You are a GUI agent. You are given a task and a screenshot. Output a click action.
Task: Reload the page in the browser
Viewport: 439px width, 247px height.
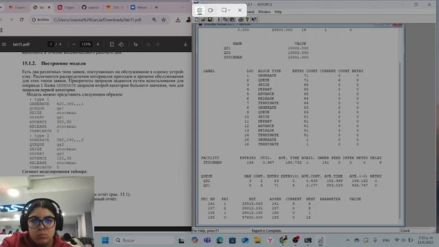(x=21, y=20)
